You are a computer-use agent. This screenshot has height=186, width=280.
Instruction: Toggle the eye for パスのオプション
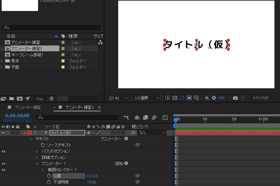(3, 152)
